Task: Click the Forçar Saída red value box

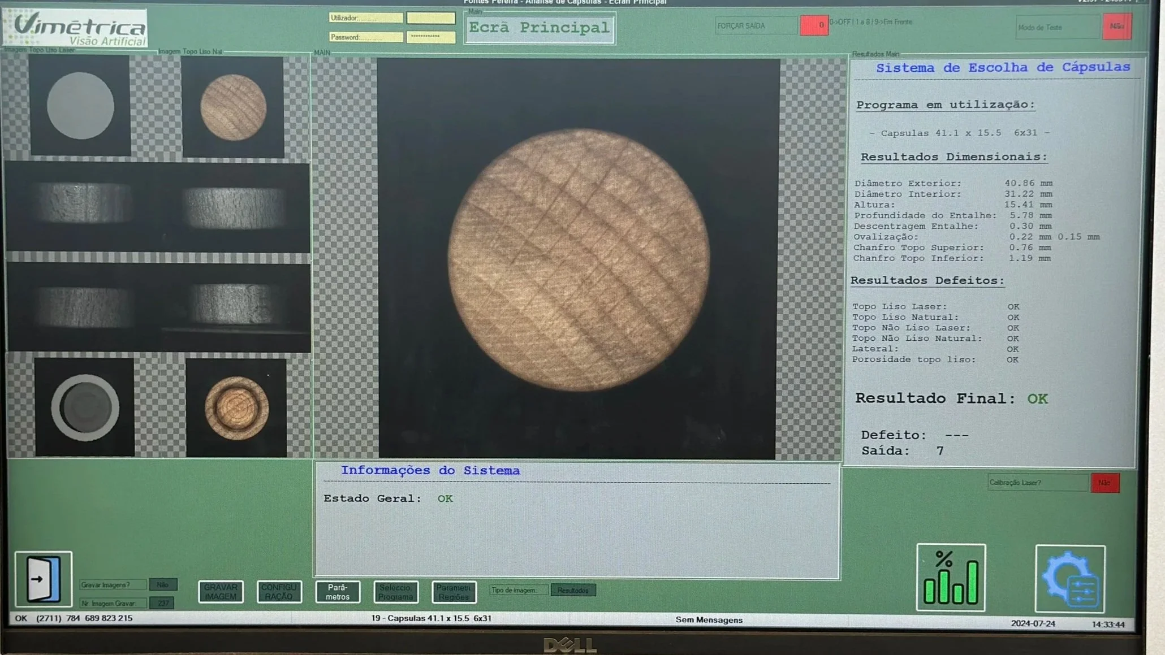Action: (x=814, y=25)
